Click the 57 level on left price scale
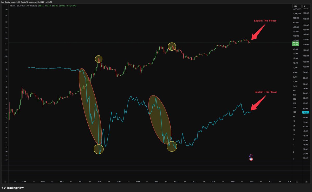The image size is (312, 192). 6,160
